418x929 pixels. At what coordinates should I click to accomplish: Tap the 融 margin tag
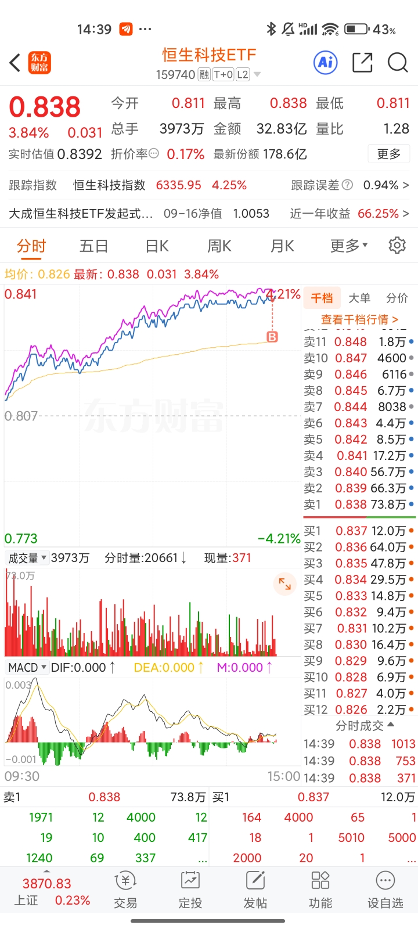(204, 74)
